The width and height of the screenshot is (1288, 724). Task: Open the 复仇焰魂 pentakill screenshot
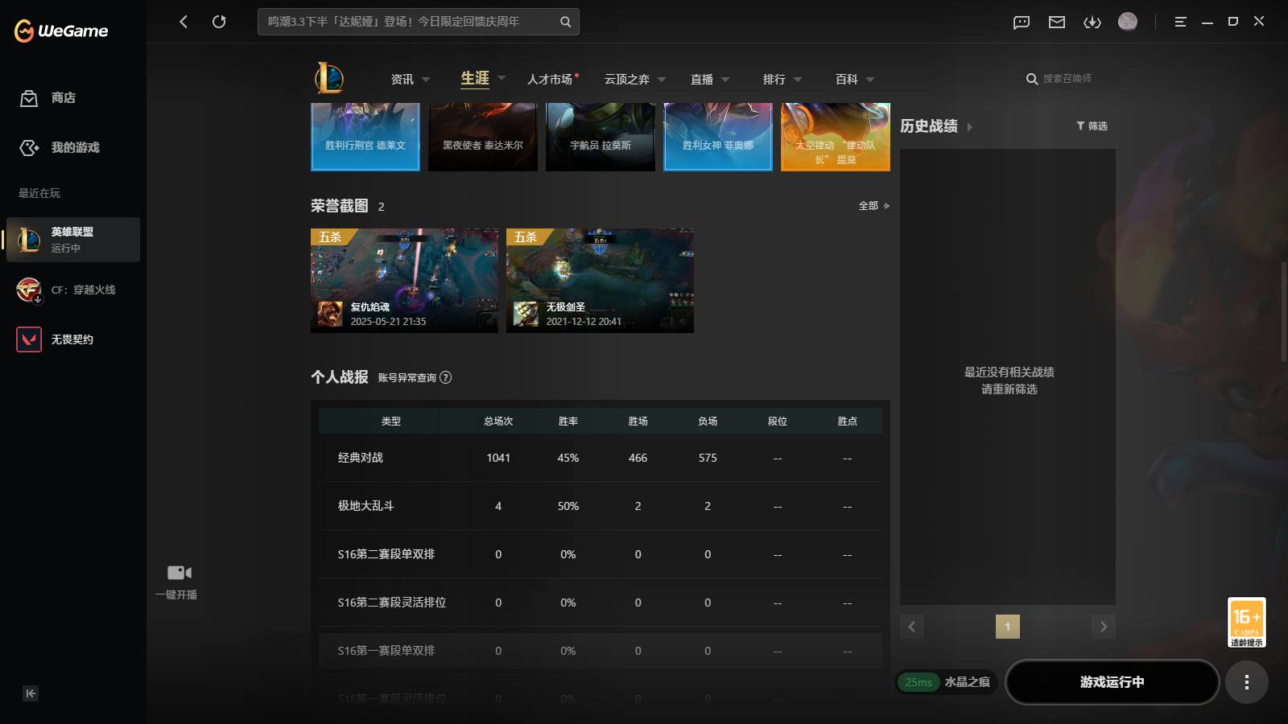point(404,281)
